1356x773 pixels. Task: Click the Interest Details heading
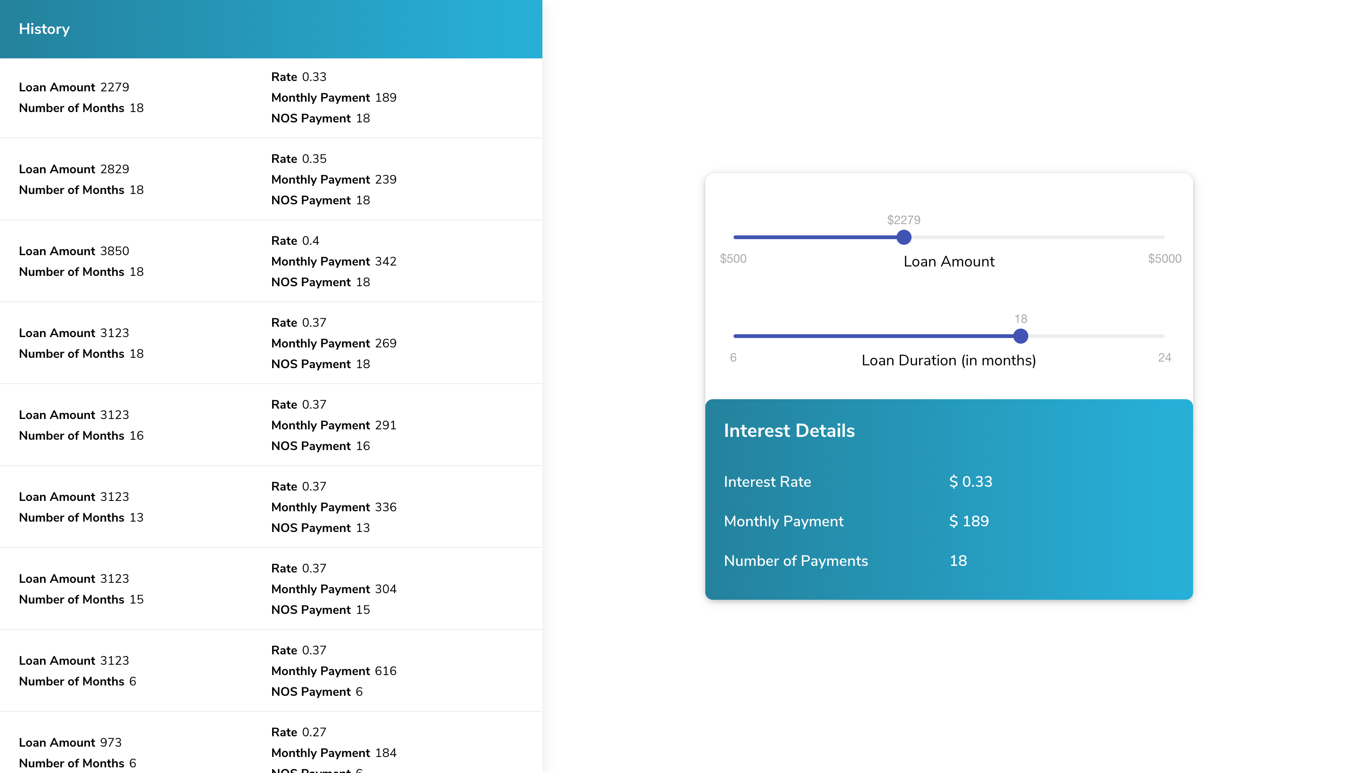pyautogui.click(x=789, y=431)
